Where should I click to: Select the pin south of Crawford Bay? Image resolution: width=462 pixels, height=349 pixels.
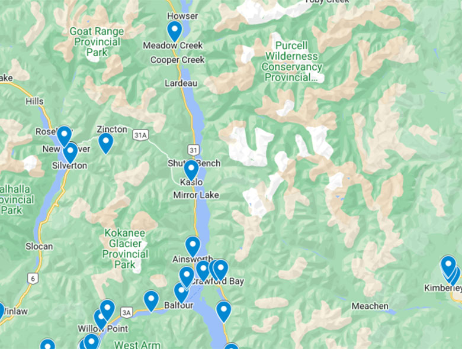pyautogui.click(x=224, y=311)
